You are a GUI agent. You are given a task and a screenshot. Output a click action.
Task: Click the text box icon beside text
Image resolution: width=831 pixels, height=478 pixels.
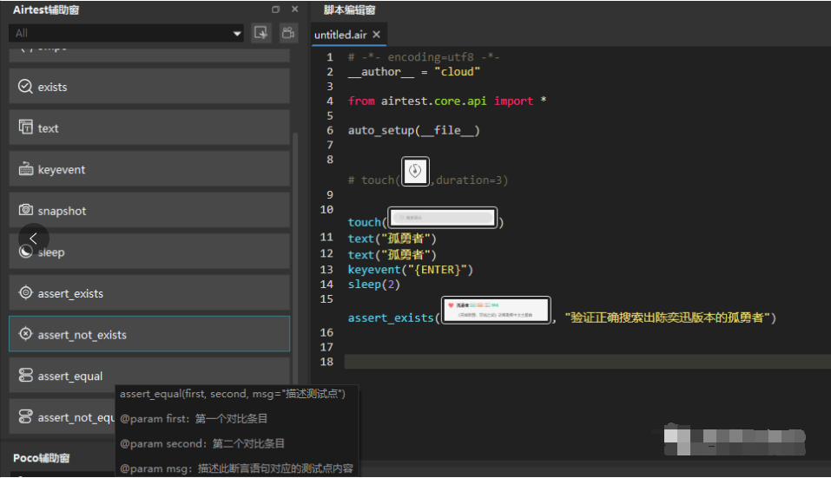tap(25, 127)
